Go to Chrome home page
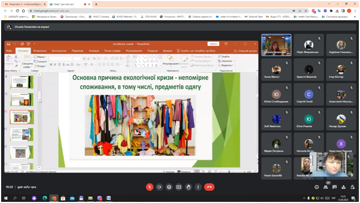360x203 pixels. tap(23, 11)
